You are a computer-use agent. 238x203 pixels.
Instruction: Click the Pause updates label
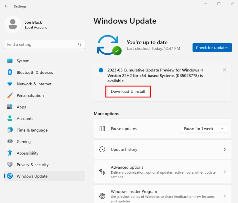click(x=124, y=129)
